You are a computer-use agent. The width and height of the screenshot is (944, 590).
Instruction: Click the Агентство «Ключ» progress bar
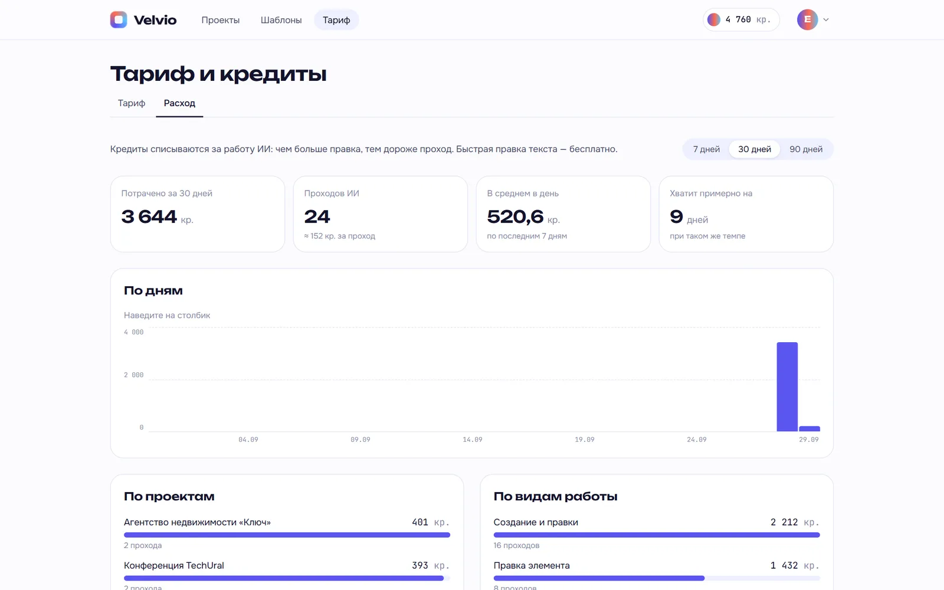coord(287,535)
